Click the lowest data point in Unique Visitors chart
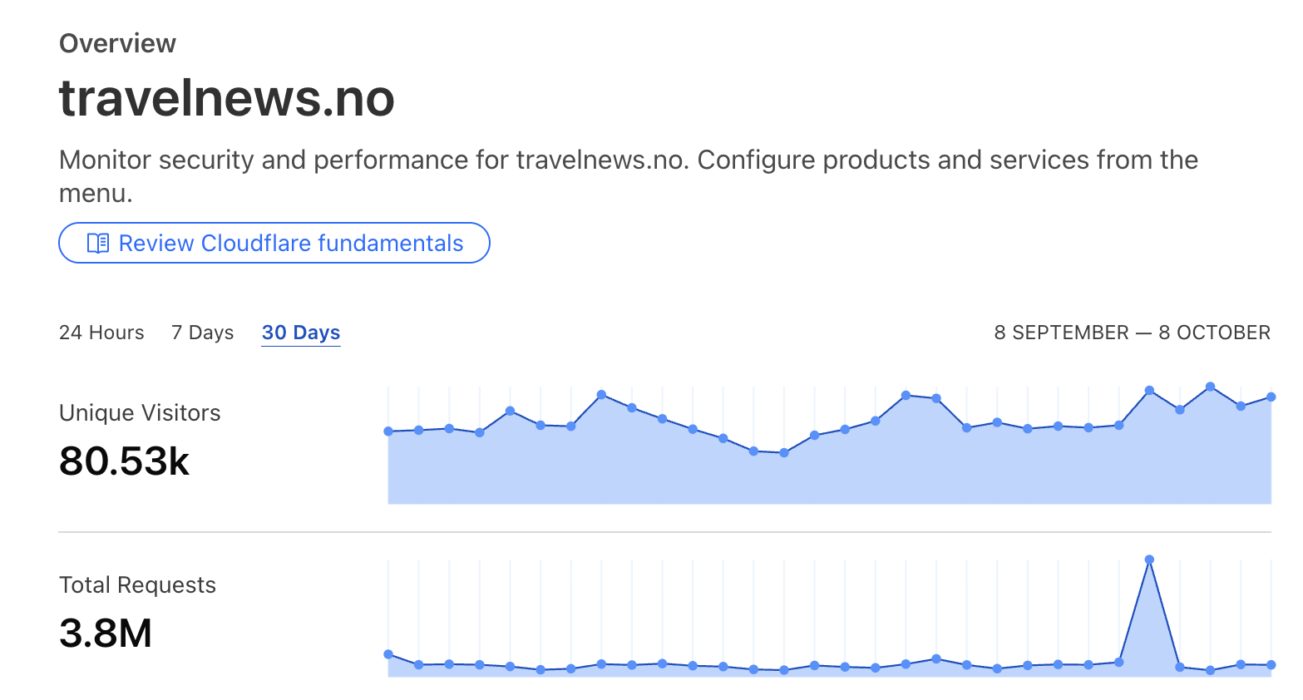Image resolution: width=1303 pixels, height=700 pixels. point(783,453)
